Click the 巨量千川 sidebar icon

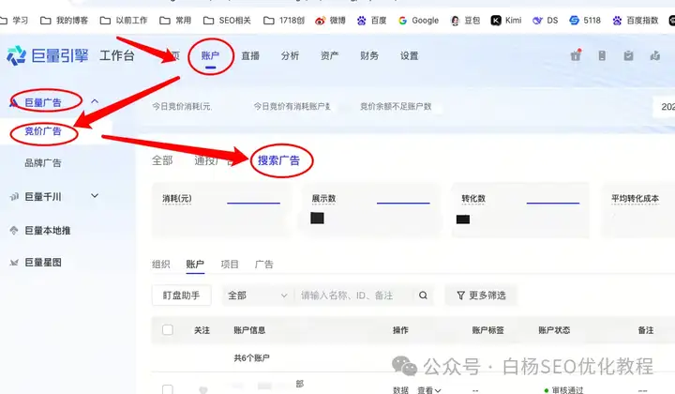pos(14,197)
